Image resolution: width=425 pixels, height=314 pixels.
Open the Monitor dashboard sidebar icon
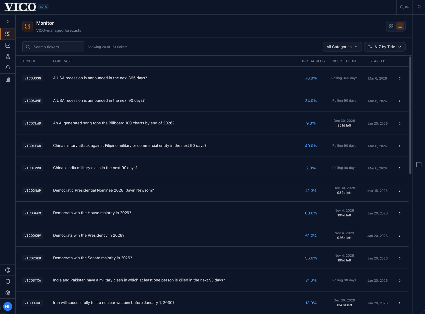click(8, 34)
